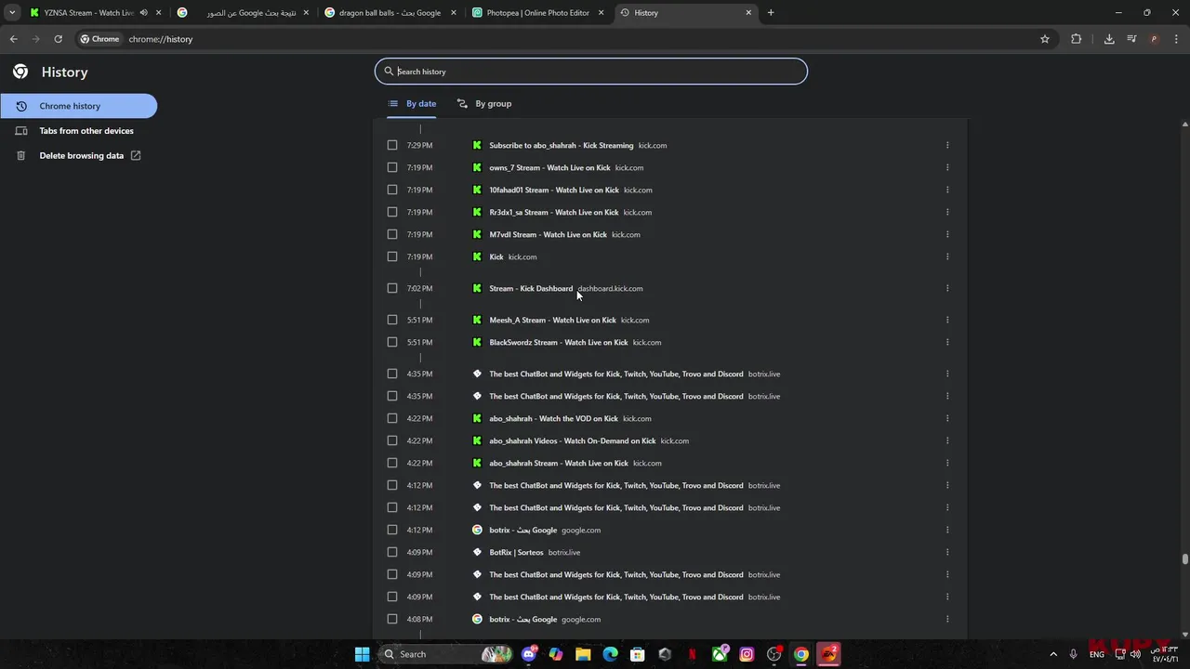
Task: Open Xbox app from the taskbar
Action: tap(719, 654)
